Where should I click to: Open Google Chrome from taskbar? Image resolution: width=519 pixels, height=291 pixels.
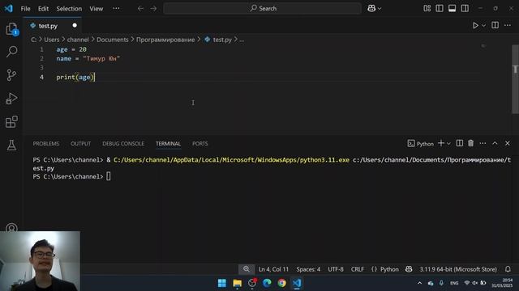(281, 283)
